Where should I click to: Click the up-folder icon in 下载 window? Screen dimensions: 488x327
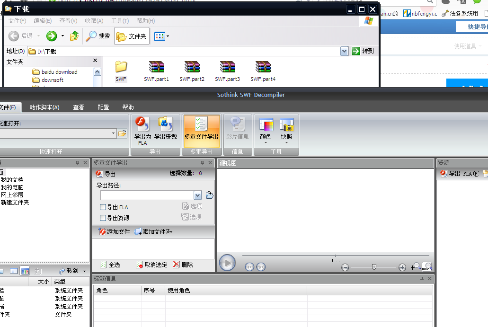point(74,36)
